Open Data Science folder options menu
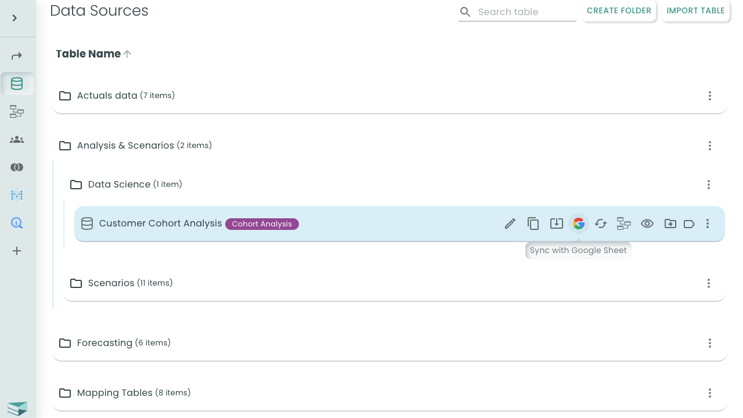743x418 pixels. [708, 185]
